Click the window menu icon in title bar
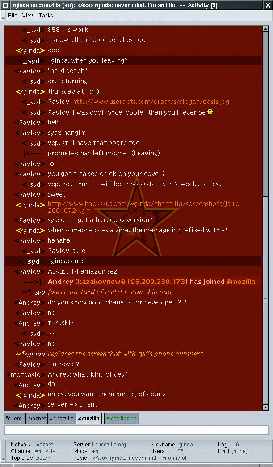 [x=5, y=5]
